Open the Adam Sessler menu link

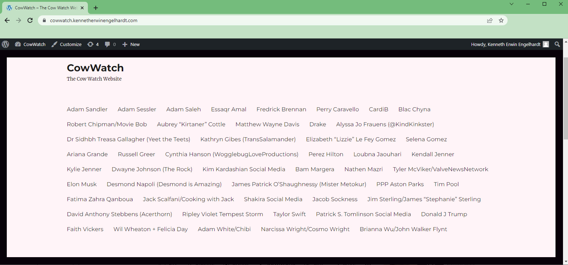click(x=137, y=109)
